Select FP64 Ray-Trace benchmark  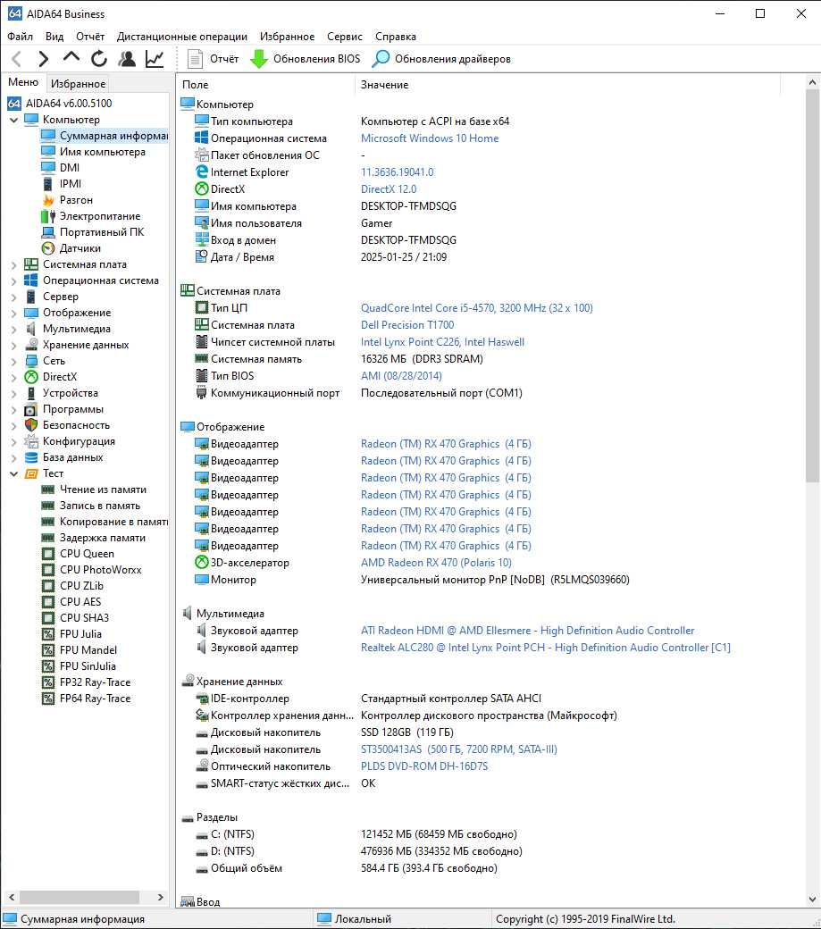tap(95, 699)
